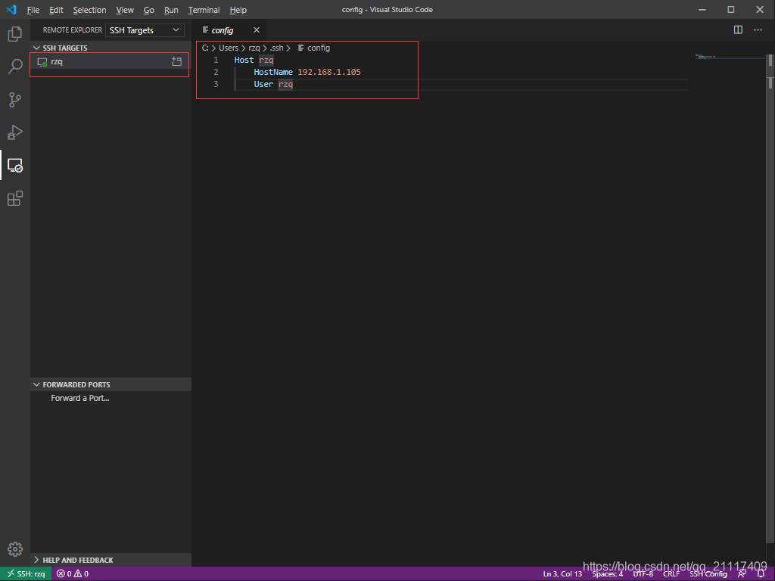The height and width of the screenshot is (581, 775).
Task: Click the feedback icon in status bar
Action: [742, 573]
